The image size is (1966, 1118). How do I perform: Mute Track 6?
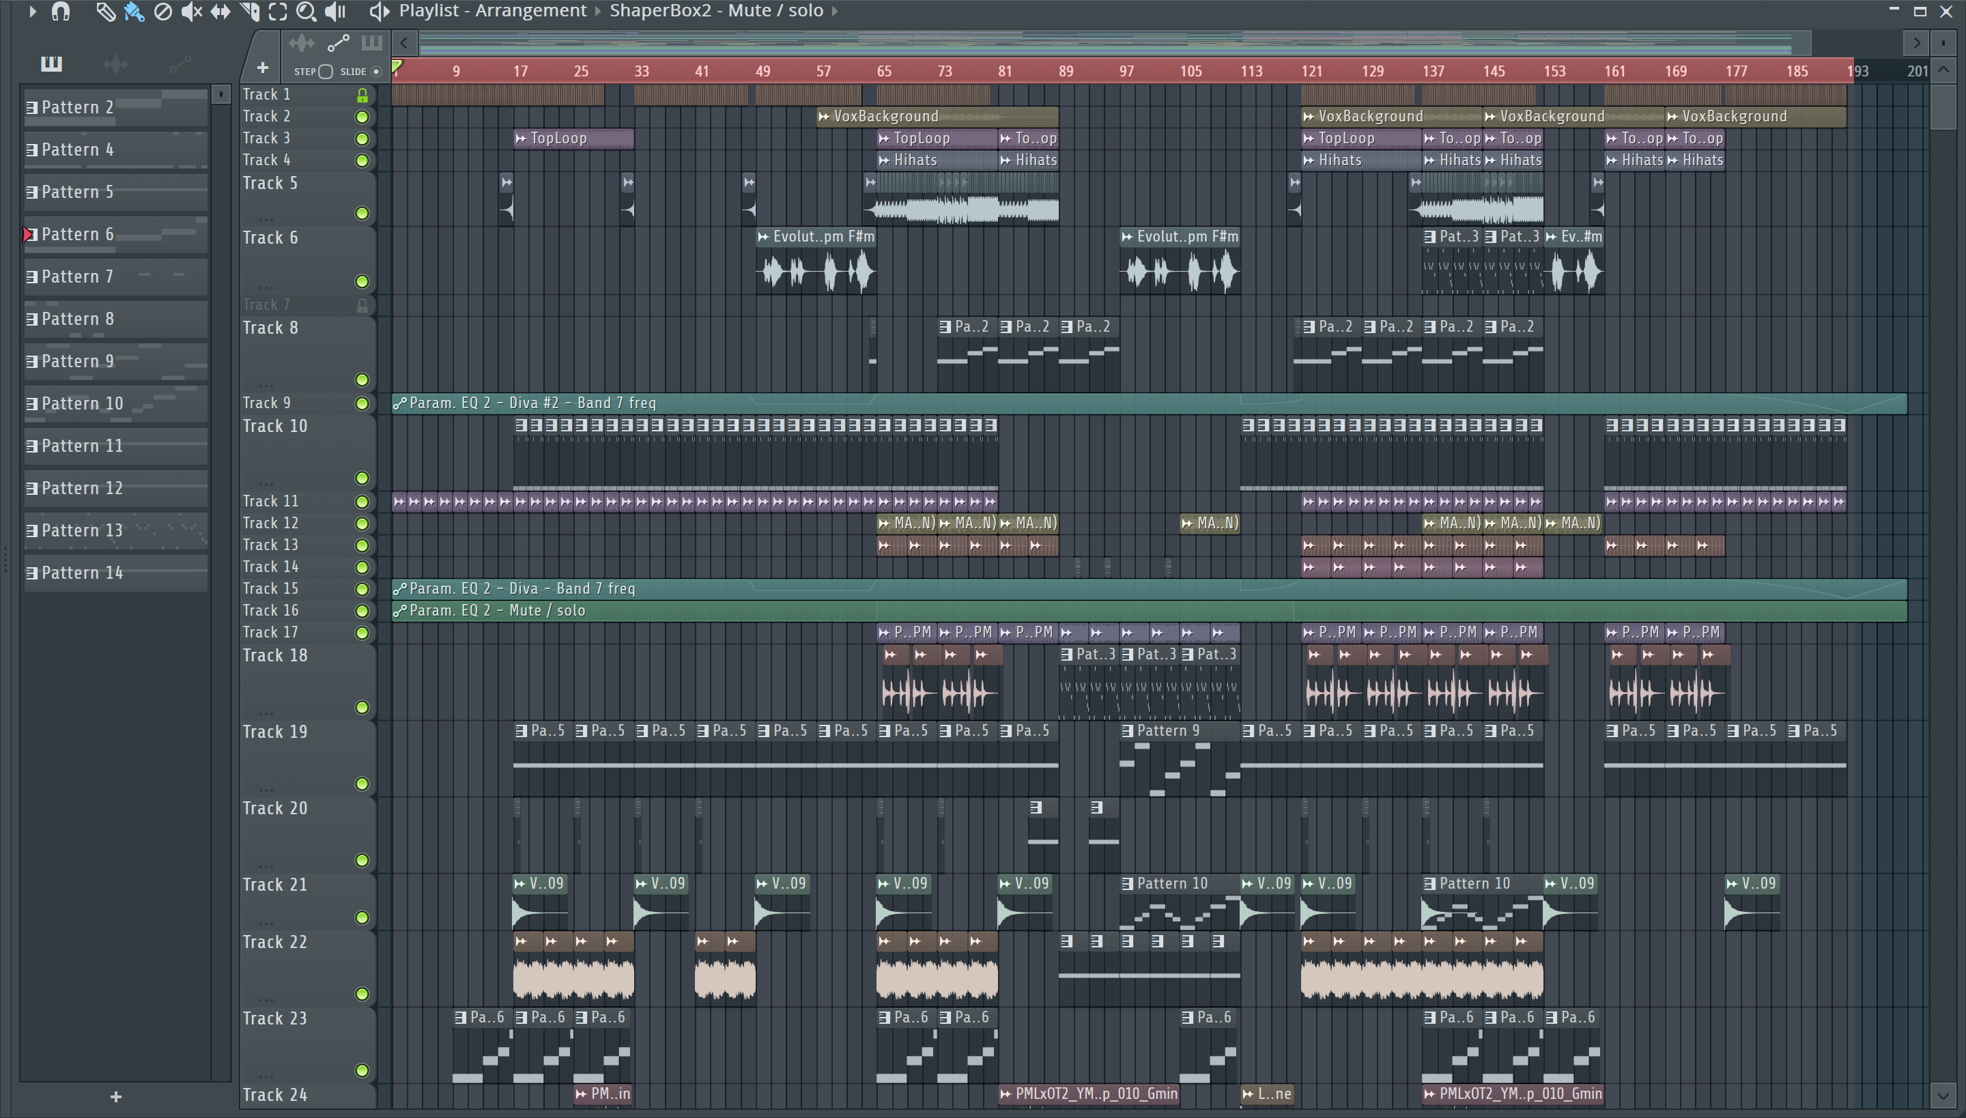[362, 282]
